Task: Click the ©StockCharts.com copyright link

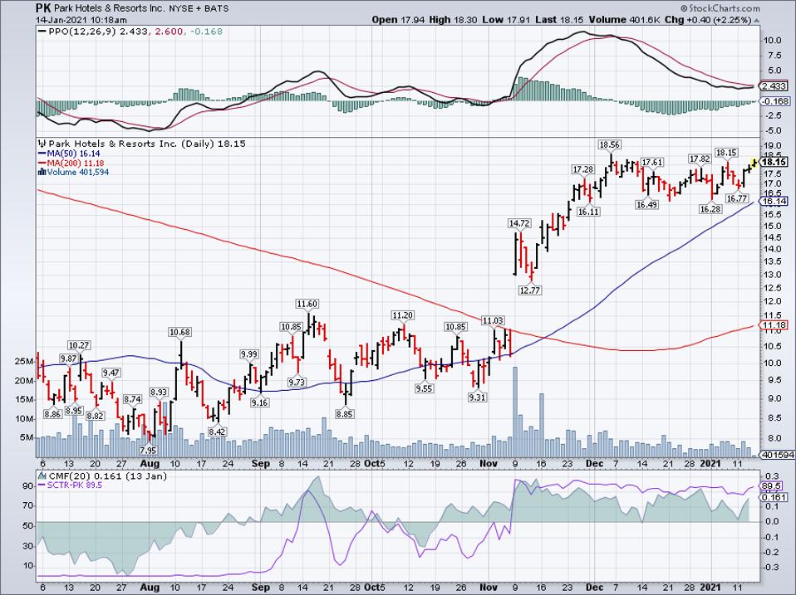Action: tap(720, 8)
